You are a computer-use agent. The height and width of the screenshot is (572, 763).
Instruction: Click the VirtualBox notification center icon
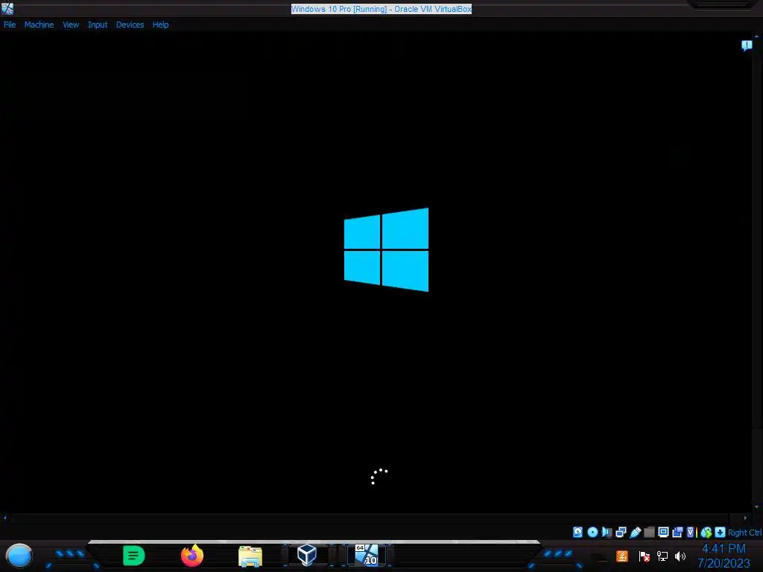(747, 45)
